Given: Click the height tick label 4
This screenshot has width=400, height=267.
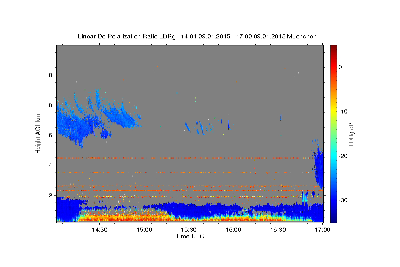Looking at the screenshot, I should coord(51,165).
